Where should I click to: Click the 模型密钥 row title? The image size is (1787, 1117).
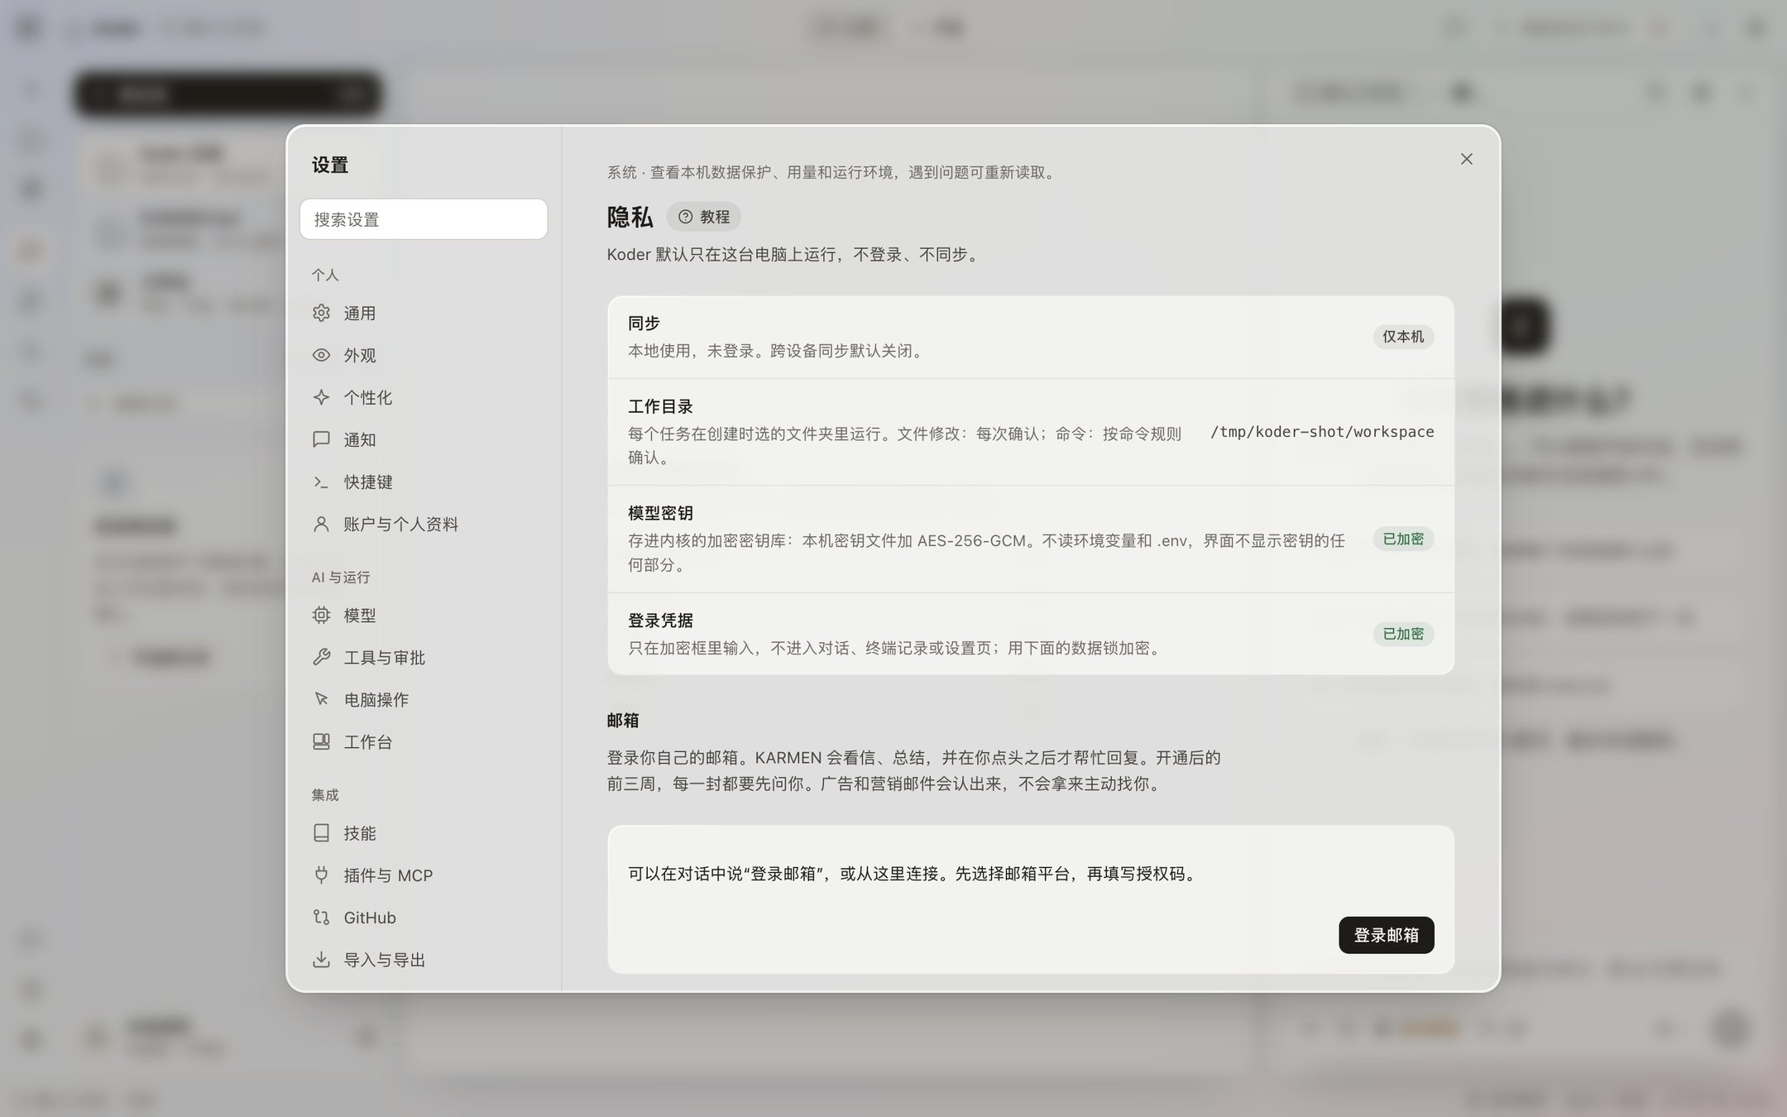(x=660, y=513)
